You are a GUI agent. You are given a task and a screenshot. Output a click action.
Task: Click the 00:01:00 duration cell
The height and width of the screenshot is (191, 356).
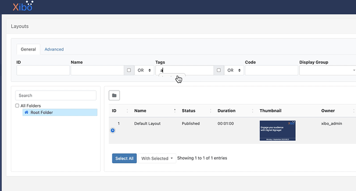pos(225,124)
